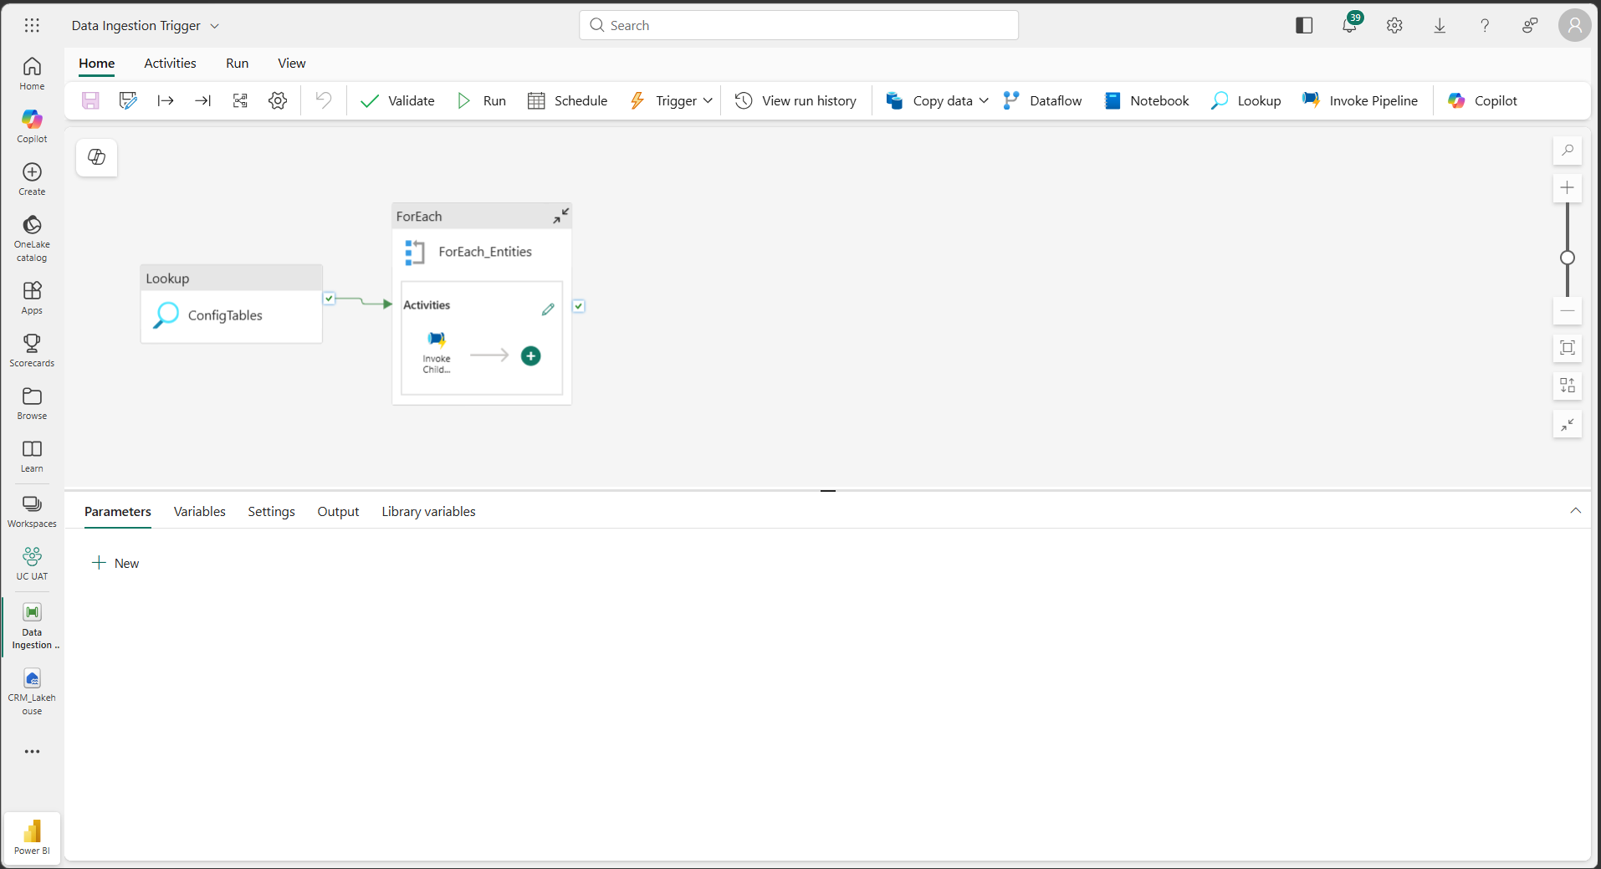The image size is (1601, 869).
Task: Open the Fabric settings gear icon
Action: click(x=1394, y=25)
